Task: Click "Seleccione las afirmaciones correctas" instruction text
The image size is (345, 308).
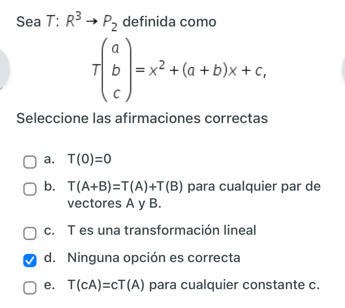Action: pos(142,119)
